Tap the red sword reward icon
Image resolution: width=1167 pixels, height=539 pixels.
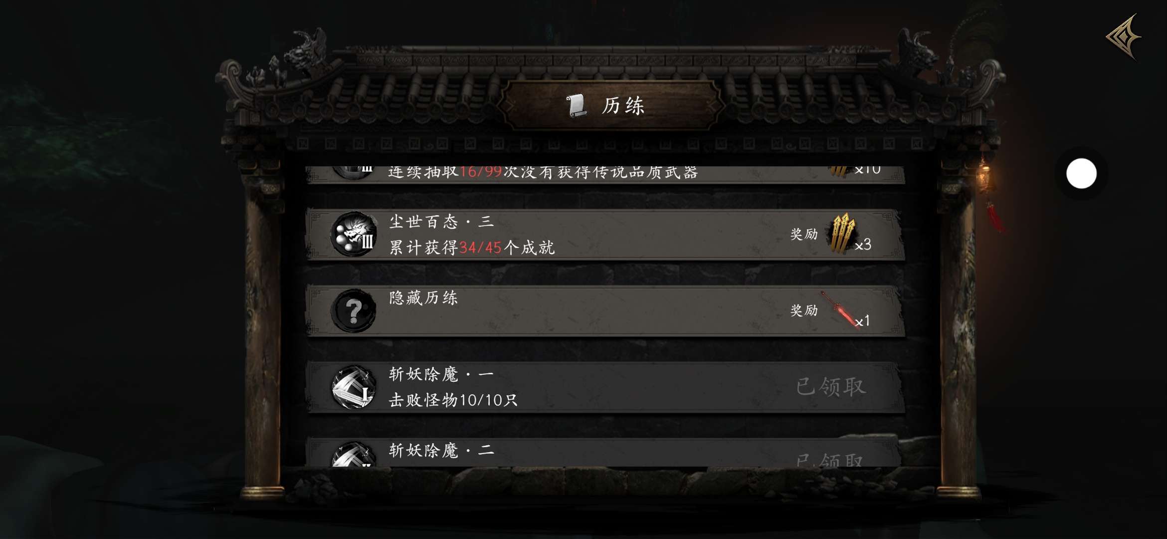[x=839, y=309]
